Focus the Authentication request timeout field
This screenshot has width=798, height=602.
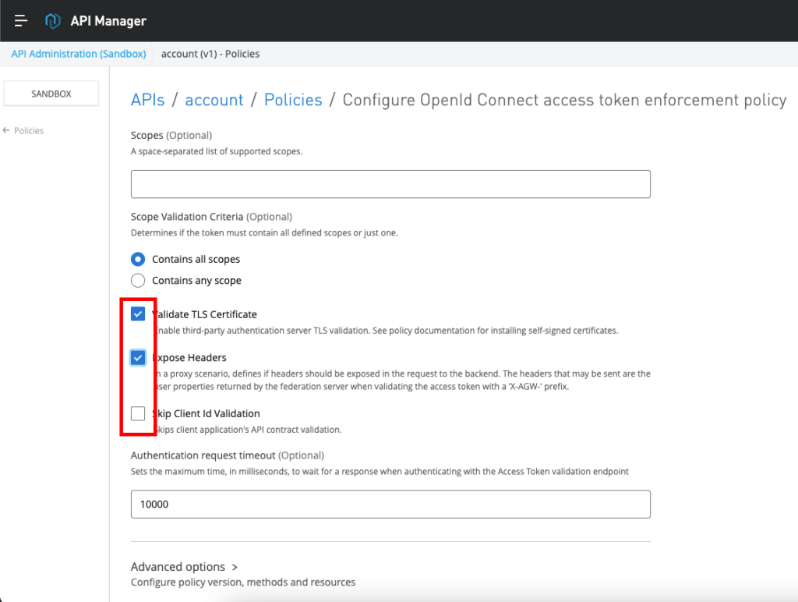390,504
